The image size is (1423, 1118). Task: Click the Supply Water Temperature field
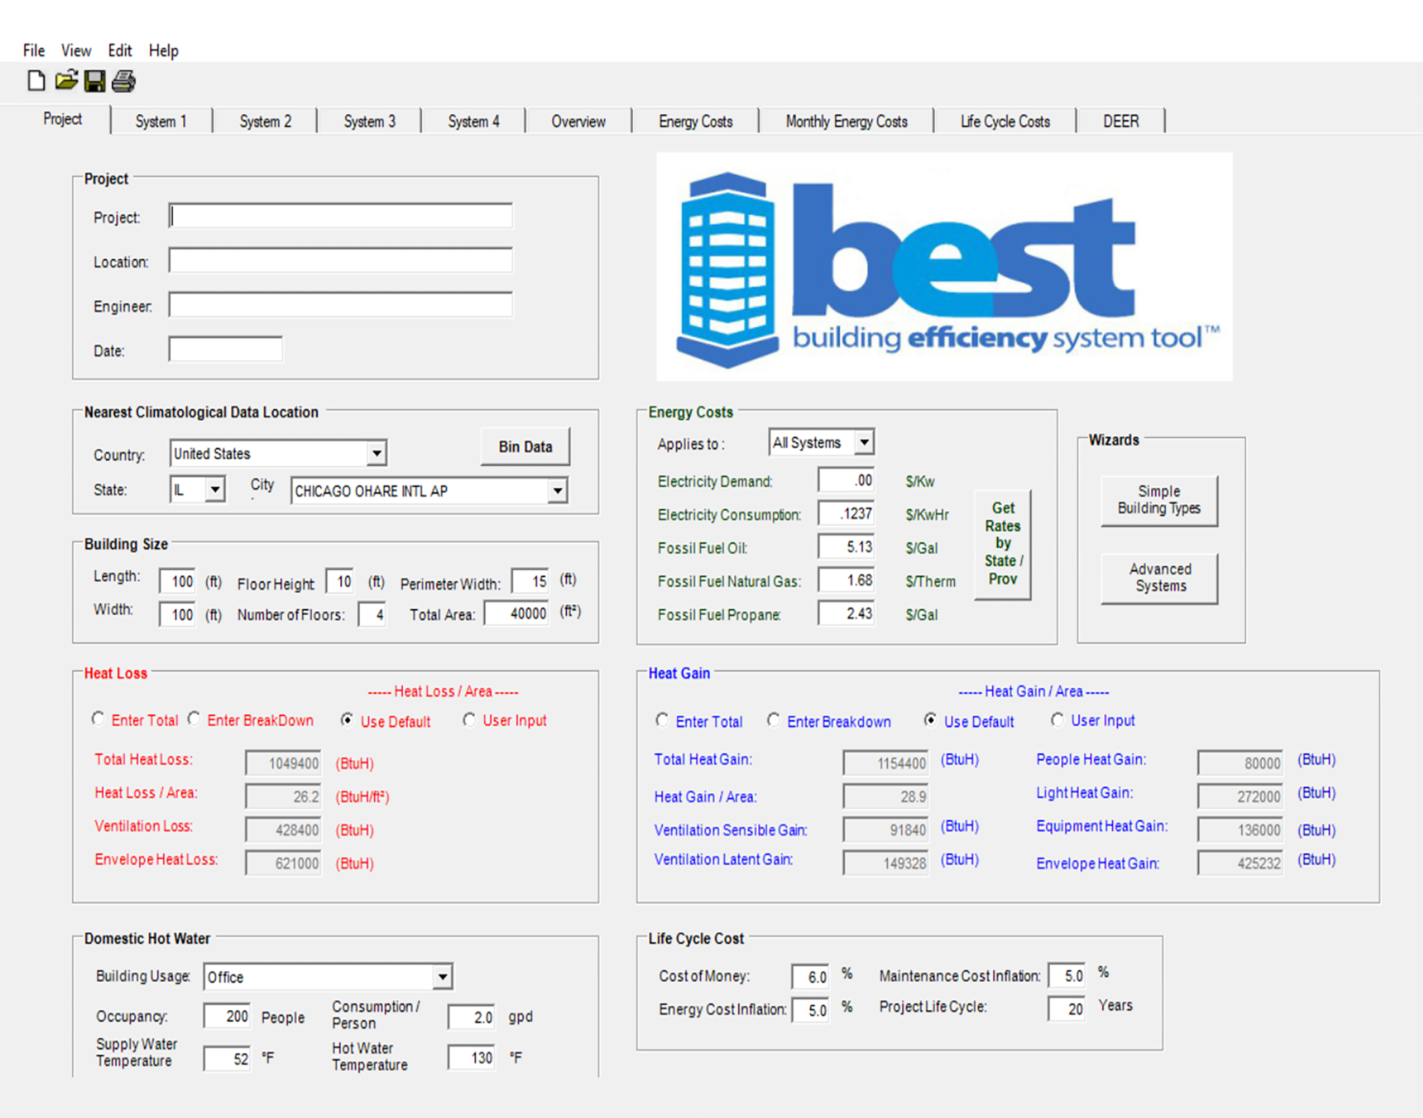(x=227, y=1058)
